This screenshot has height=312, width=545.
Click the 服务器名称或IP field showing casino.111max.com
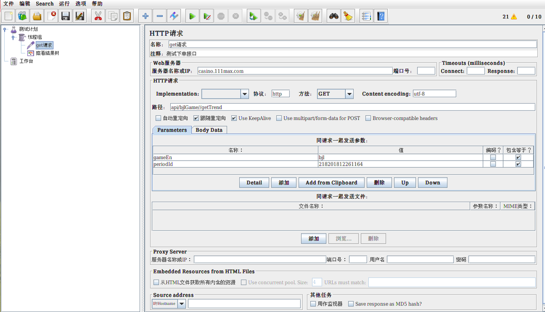(x=295, y=71)
